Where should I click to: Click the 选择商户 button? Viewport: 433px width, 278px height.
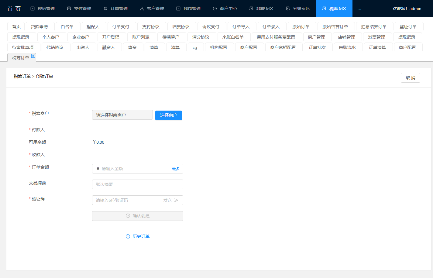tap(169, 115)
